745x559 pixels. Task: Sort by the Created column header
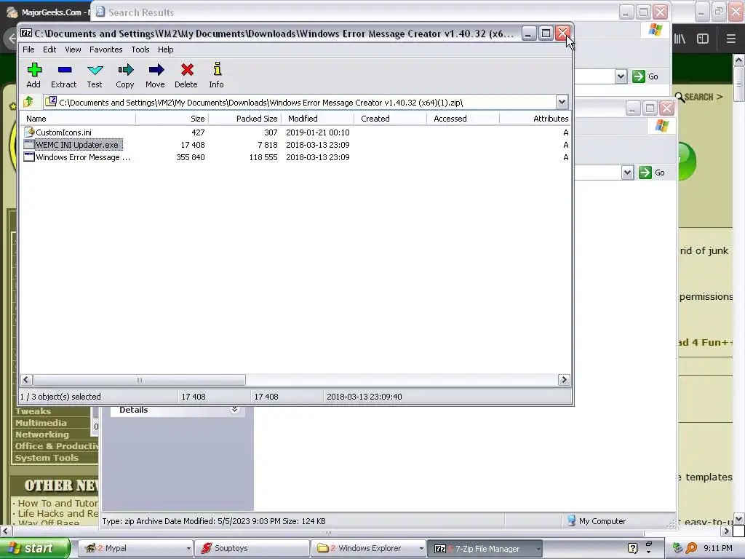click(390, 119)
